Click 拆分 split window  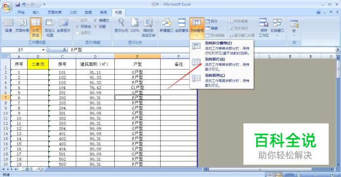point(211,21)
